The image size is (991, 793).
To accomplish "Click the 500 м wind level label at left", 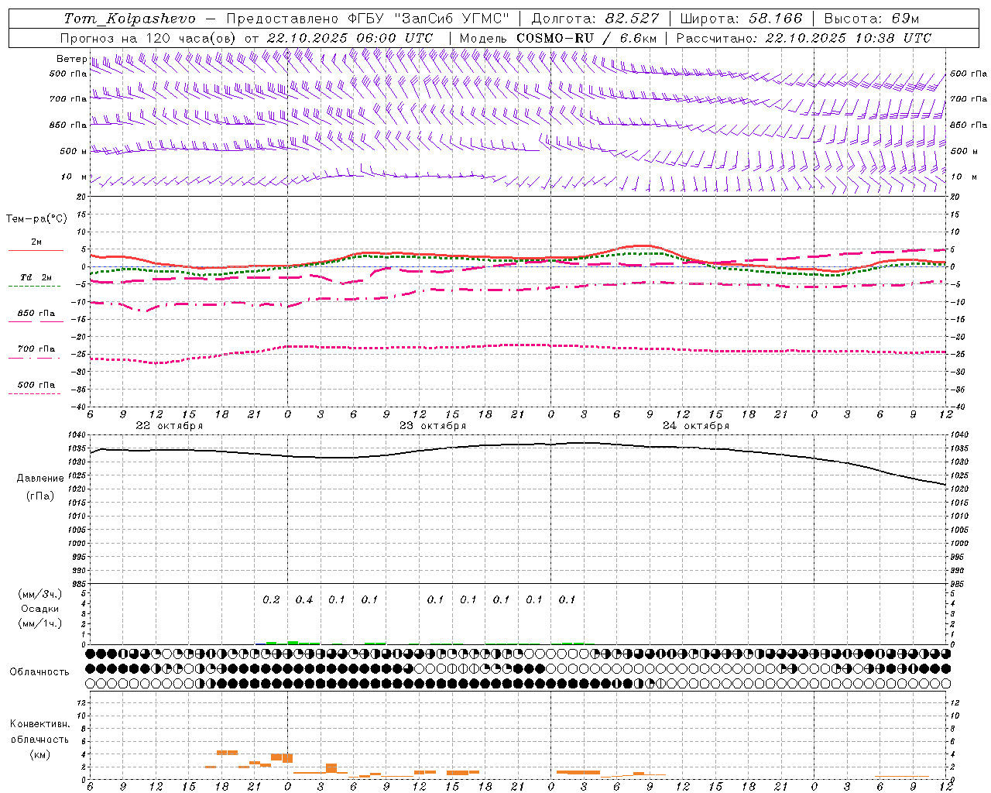I will coord(74,151).
